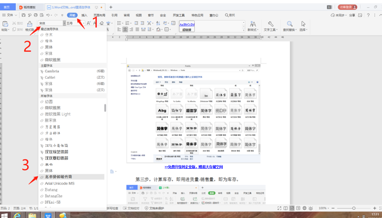Screen dimensions: 382x218
Task: Click the Find and Replace magnifier icon
Action: [290, 24]
